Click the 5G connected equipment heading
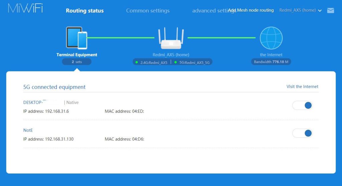 coord(54,87)
